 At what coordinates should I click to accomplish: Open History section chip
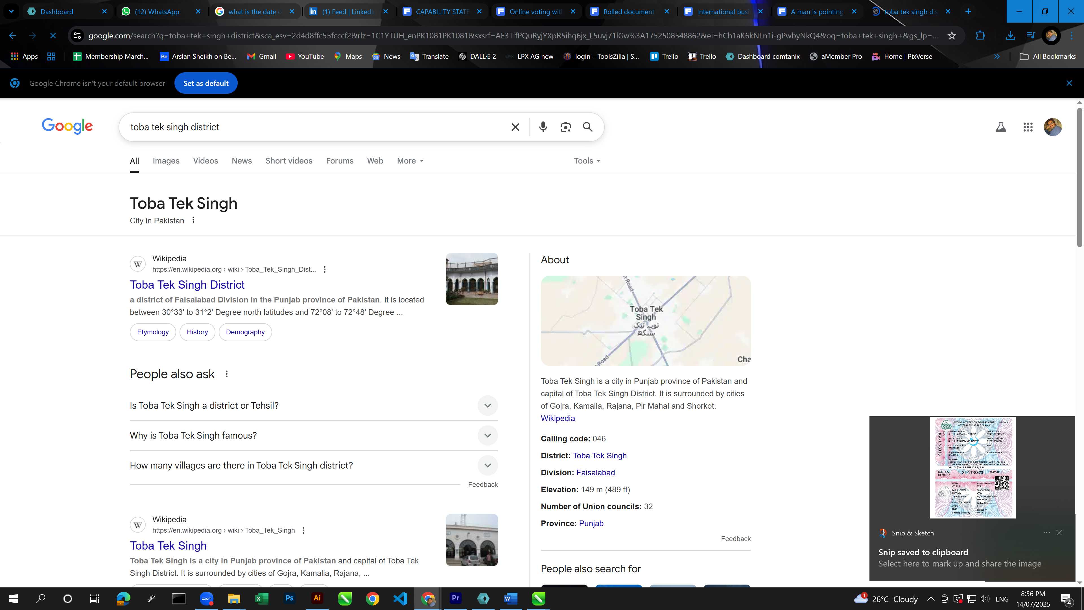click(x=197, y=332)
